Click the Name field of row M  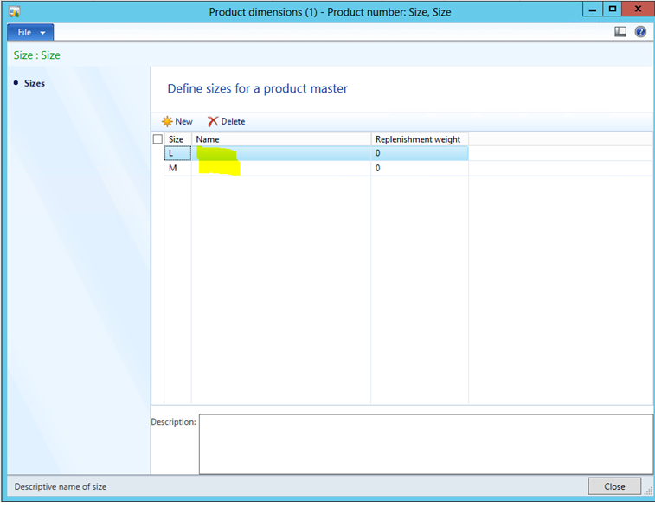pos(280,169)
